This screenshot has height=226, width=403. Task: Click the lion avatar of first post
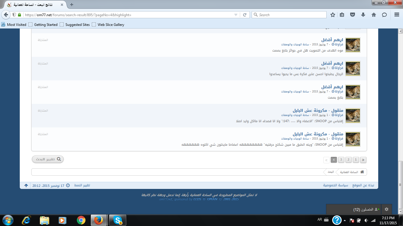click(x=353, y=45)
